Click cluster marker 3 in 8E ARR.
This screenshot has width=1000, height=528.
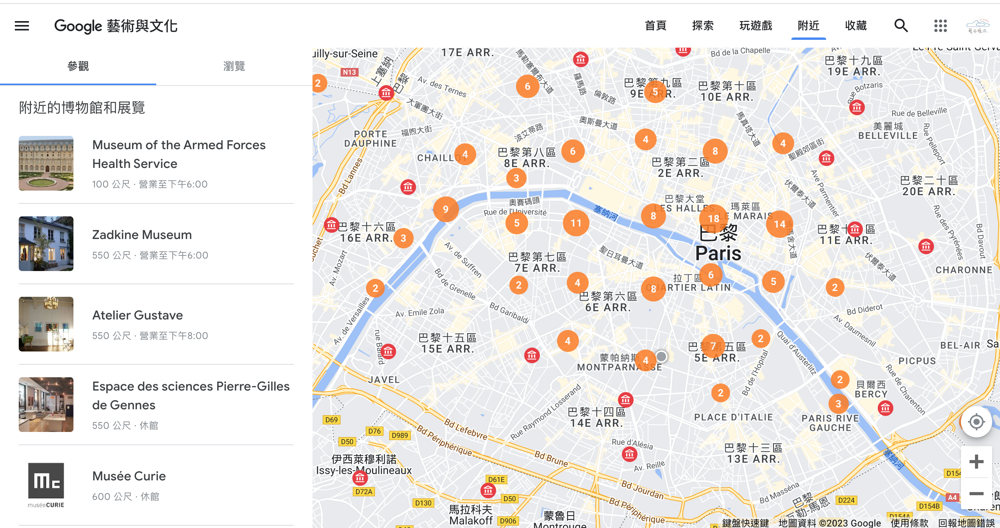[x=516, y=178]
